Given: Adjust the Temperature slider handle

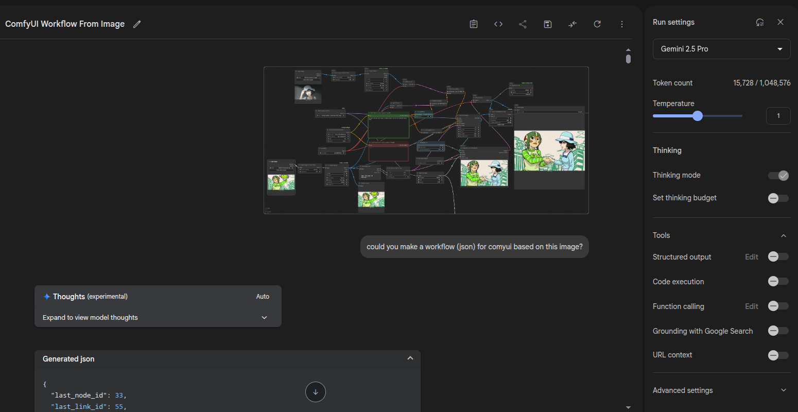Looking at the screenshot, I should click(x=698, y=116).
